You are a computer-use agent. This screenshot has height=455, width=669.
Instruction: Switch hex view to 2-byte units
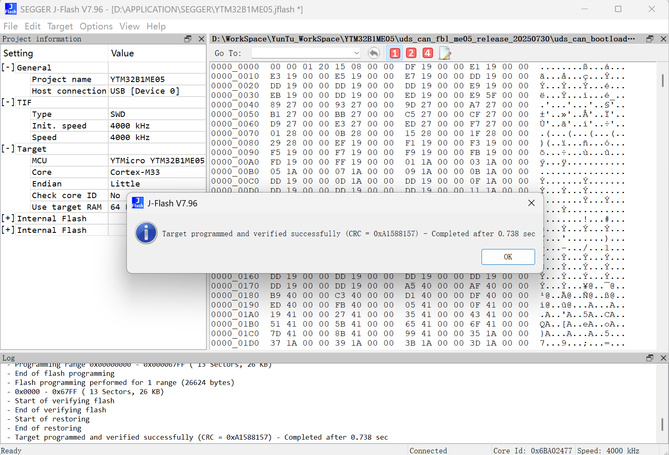point(411,53)
